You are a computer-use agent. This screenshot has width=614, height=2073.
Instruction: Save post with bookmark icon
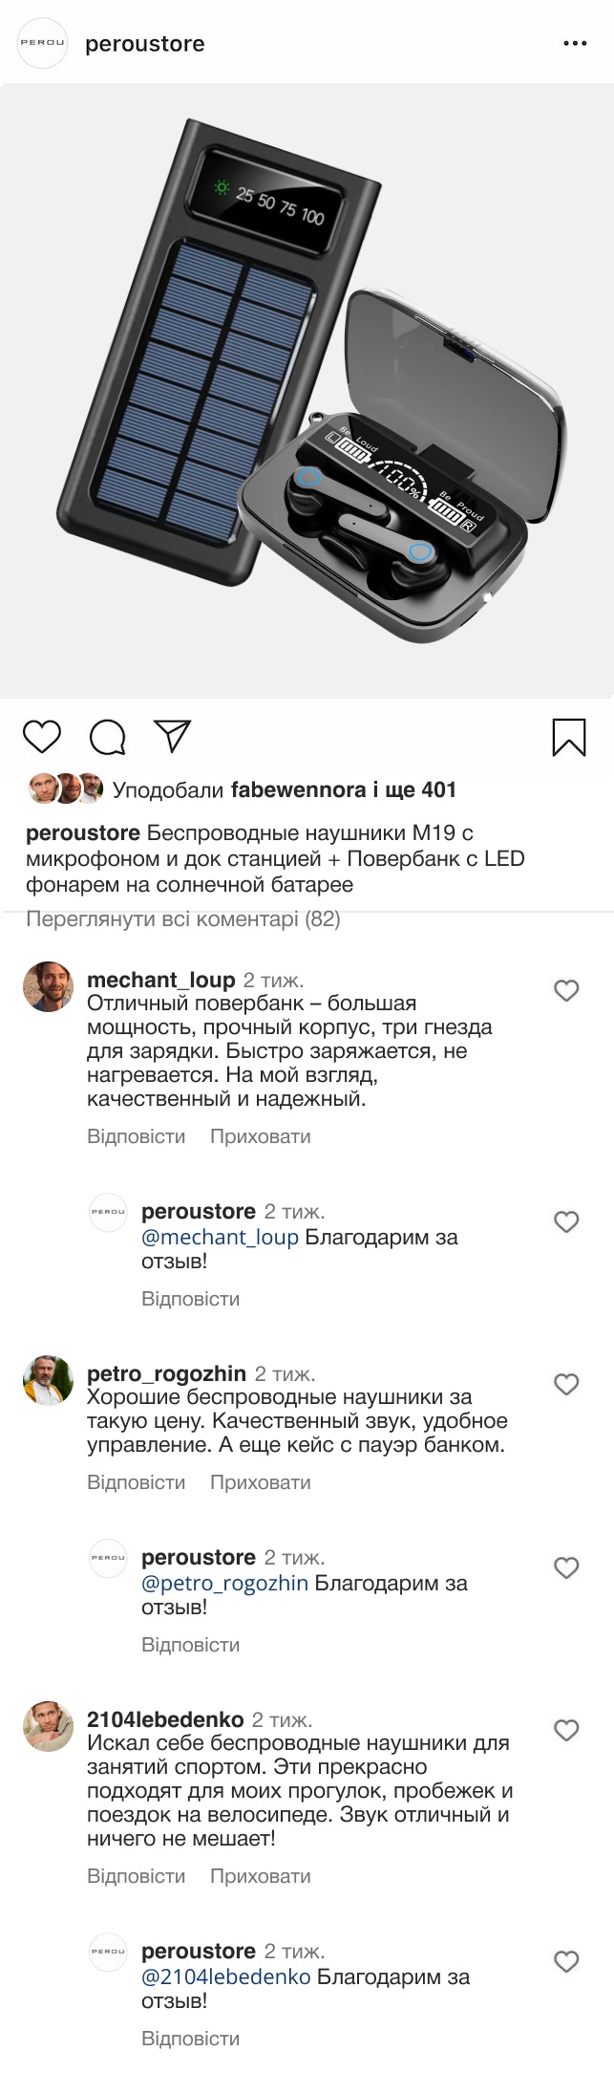569,737
